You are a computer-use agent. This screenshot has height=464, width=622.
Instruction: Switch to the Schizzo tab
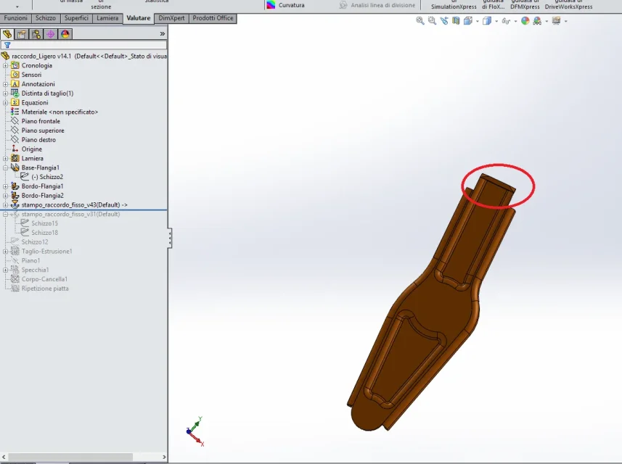click(x=46, y=18)
